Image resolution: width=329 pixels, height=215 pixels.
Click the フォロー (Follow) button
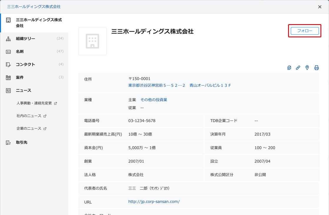pos(305,31)
